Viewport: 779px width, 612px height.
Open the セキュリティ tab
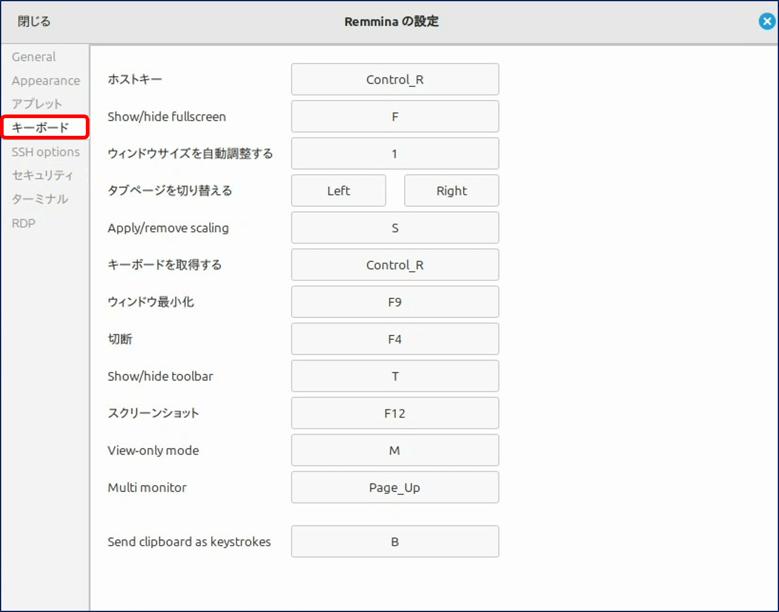click(x=43, y=175)
